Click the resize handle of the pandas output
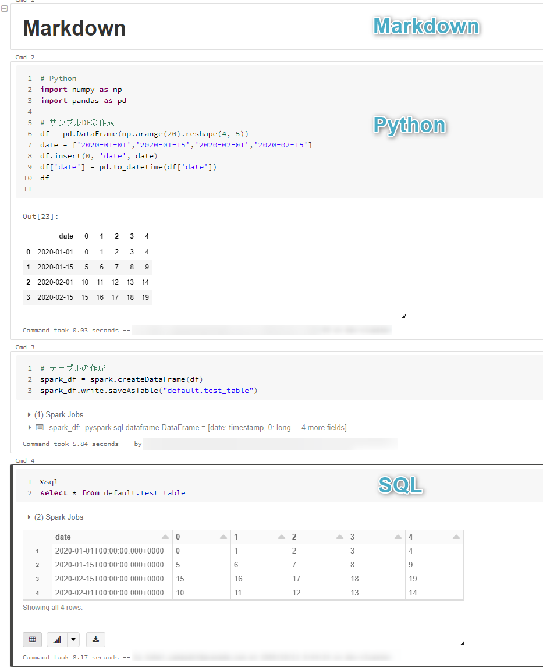The image size is (543, 667). [403, 317]
